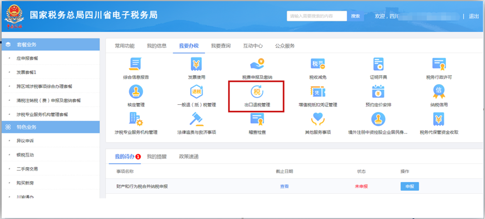
Task: Click 退出 to log out
Action: (x=474, y=16)
